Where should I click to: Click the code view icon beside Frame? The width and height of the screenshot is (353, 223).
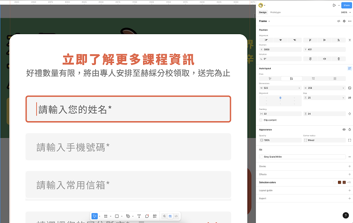[339, 21]
